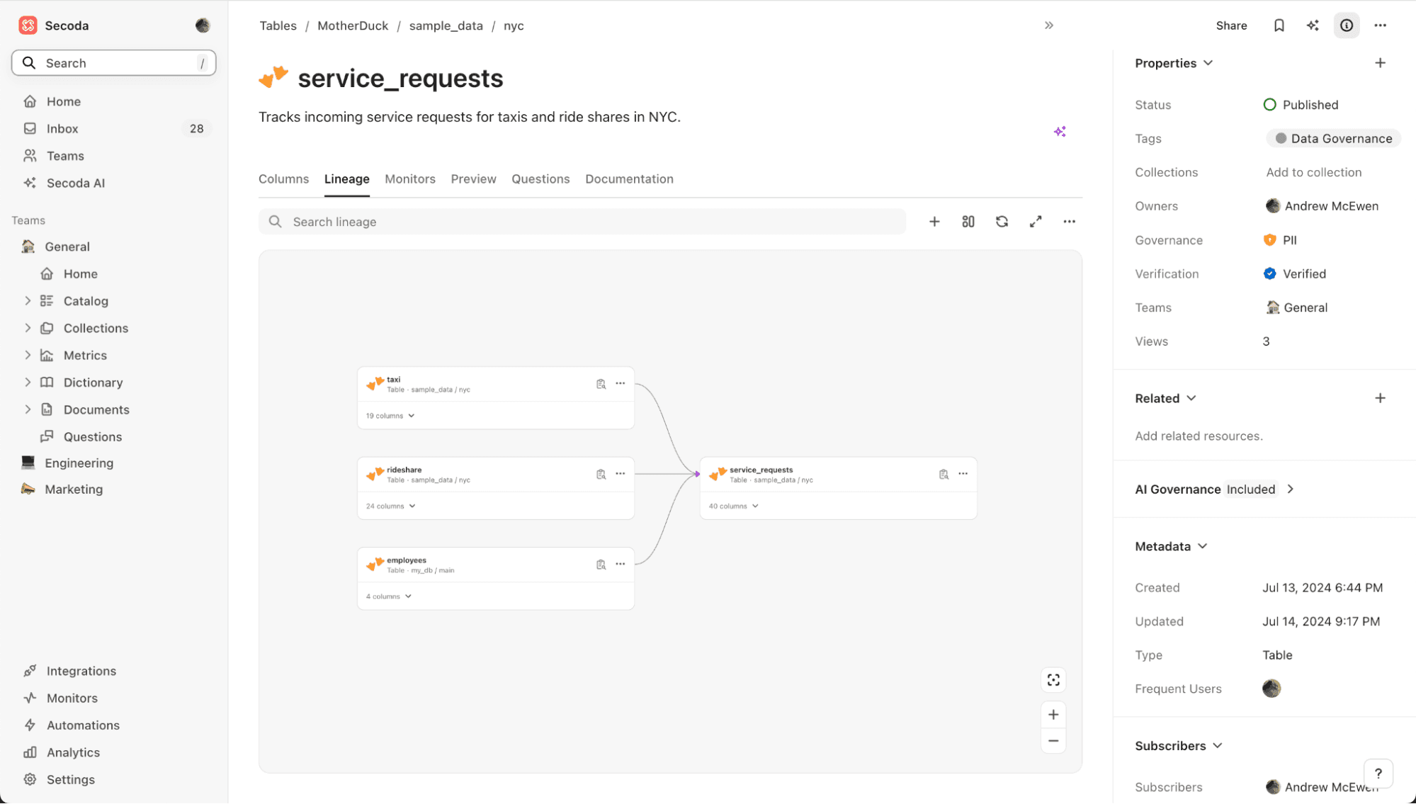Viewport: 1416px width, 804px height.
Task: Open service_requests node more options
Action: pyautogui.click(x=963, y=474)
